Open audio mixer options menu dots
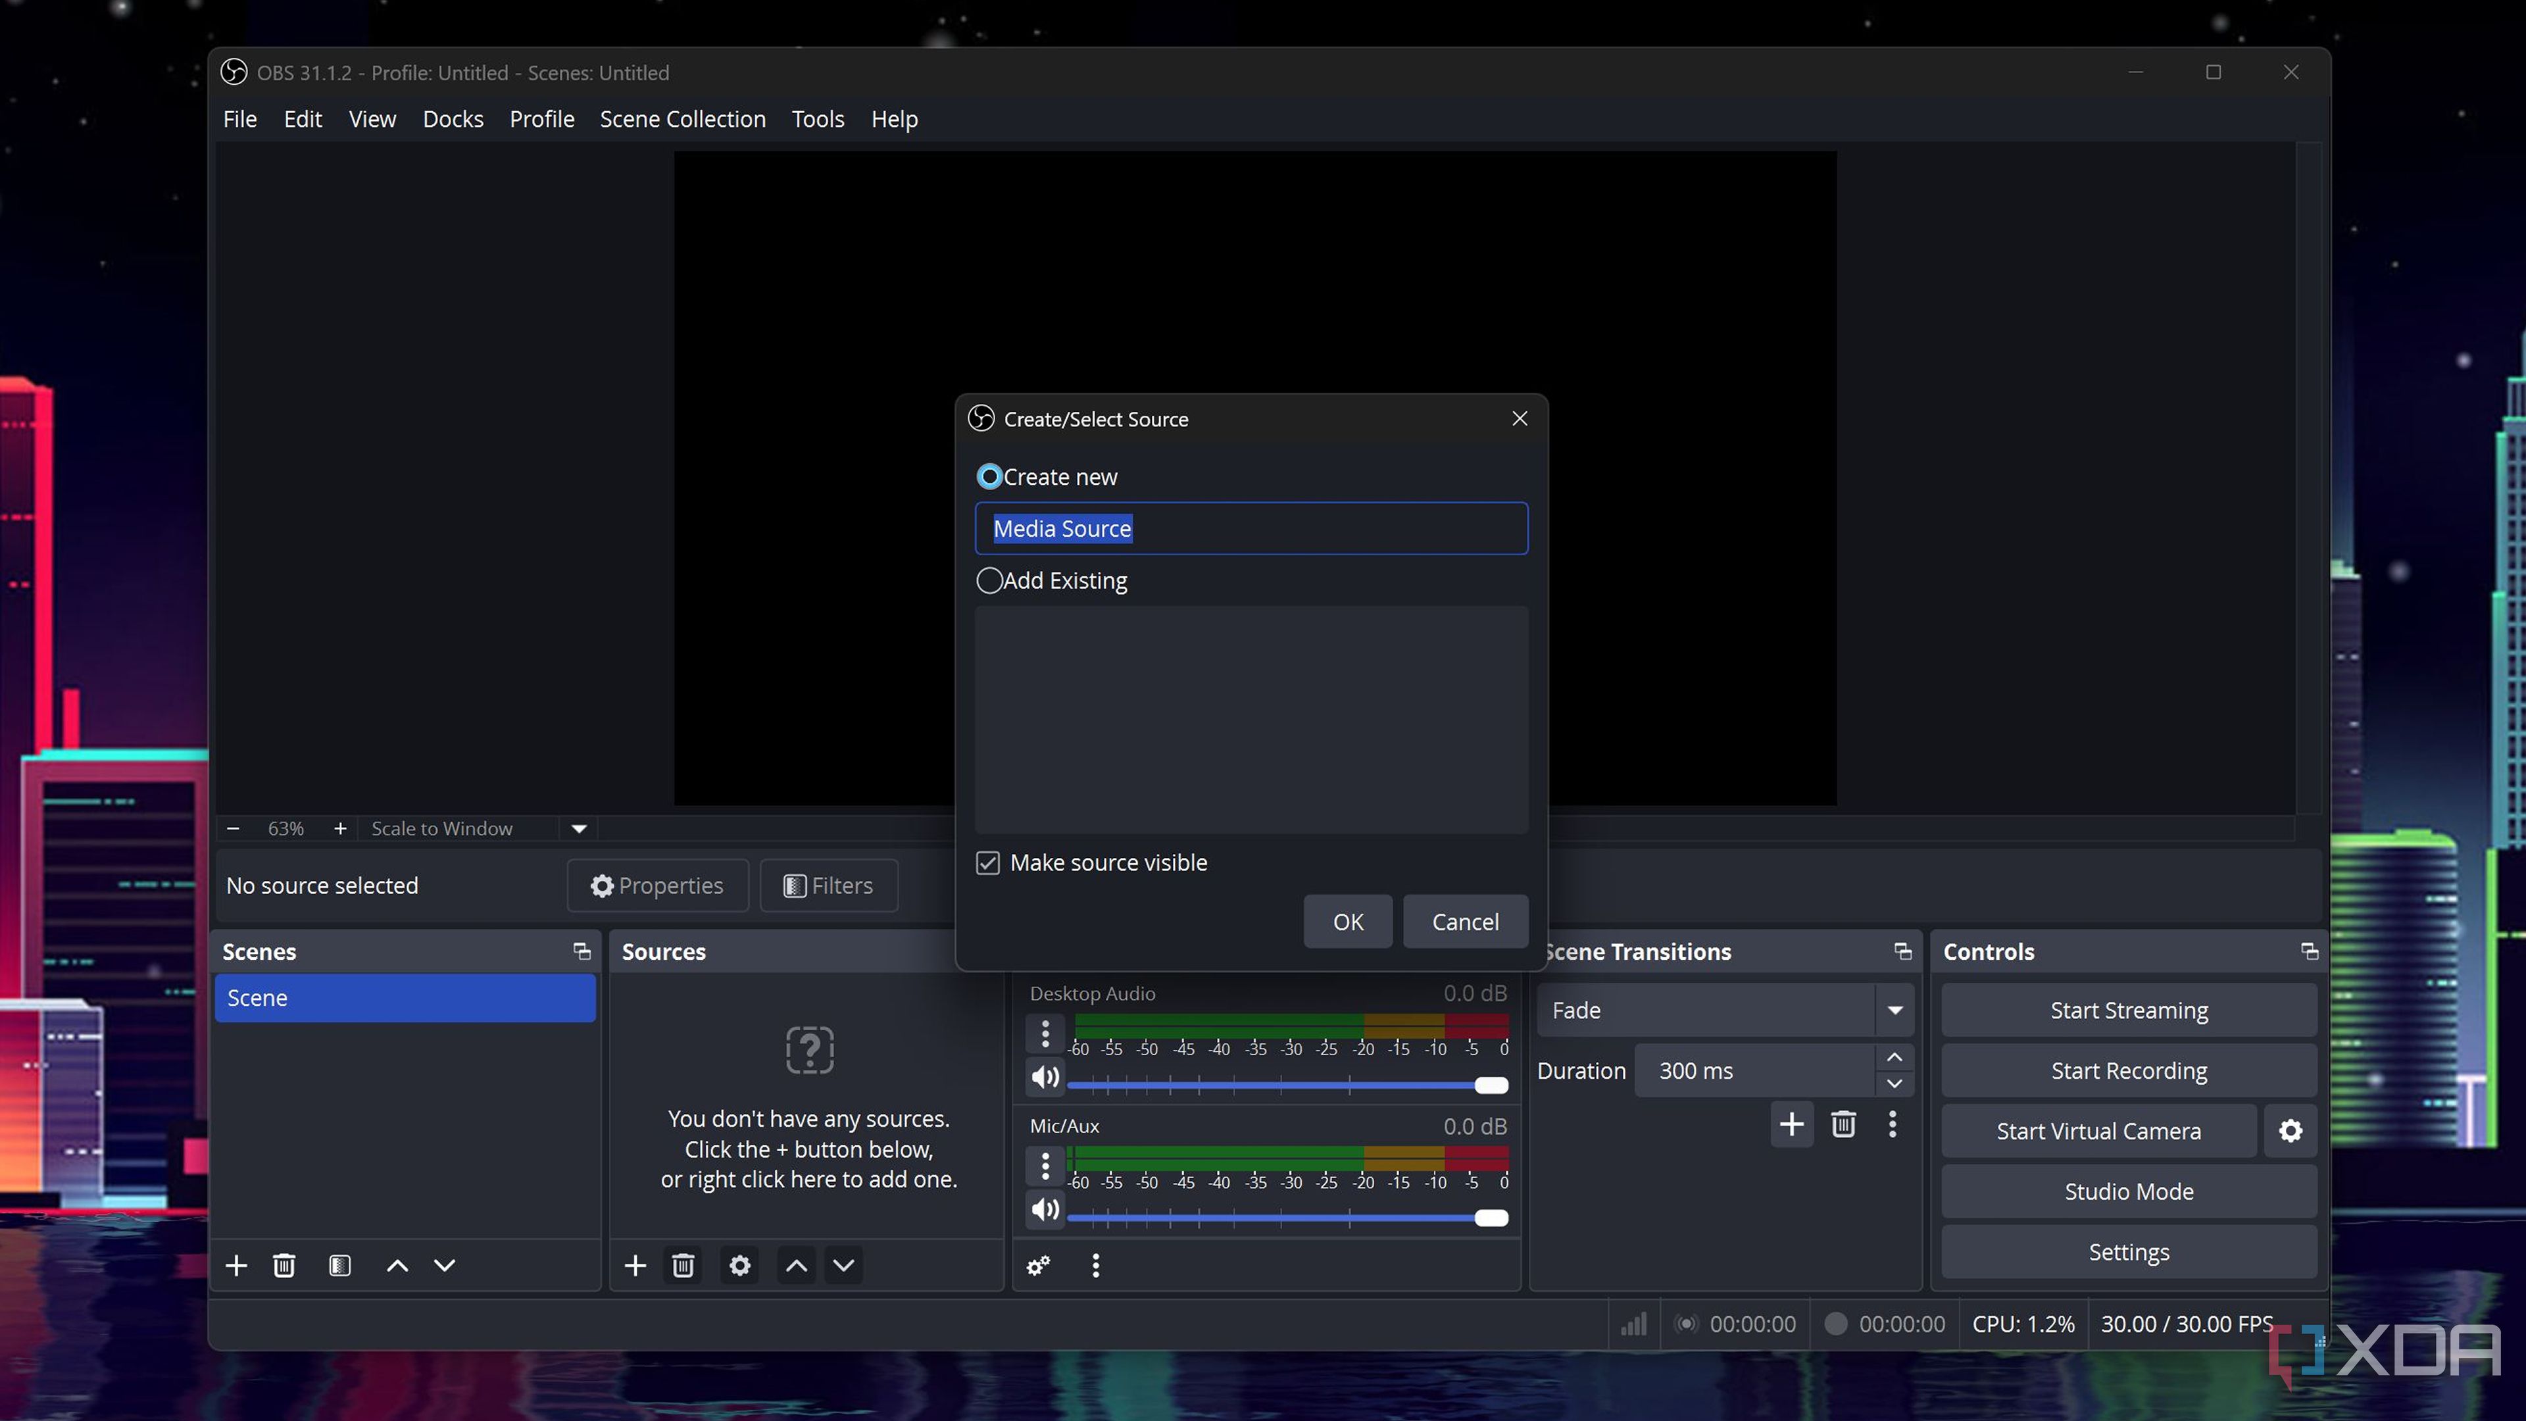Image resolution: width=2526 pixels, height=1421 pixels. click(x=1097, y=1265)
